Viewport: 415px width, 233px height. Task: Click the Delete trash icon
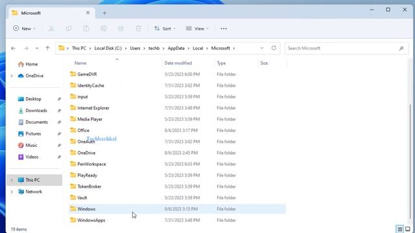[138, 28]
